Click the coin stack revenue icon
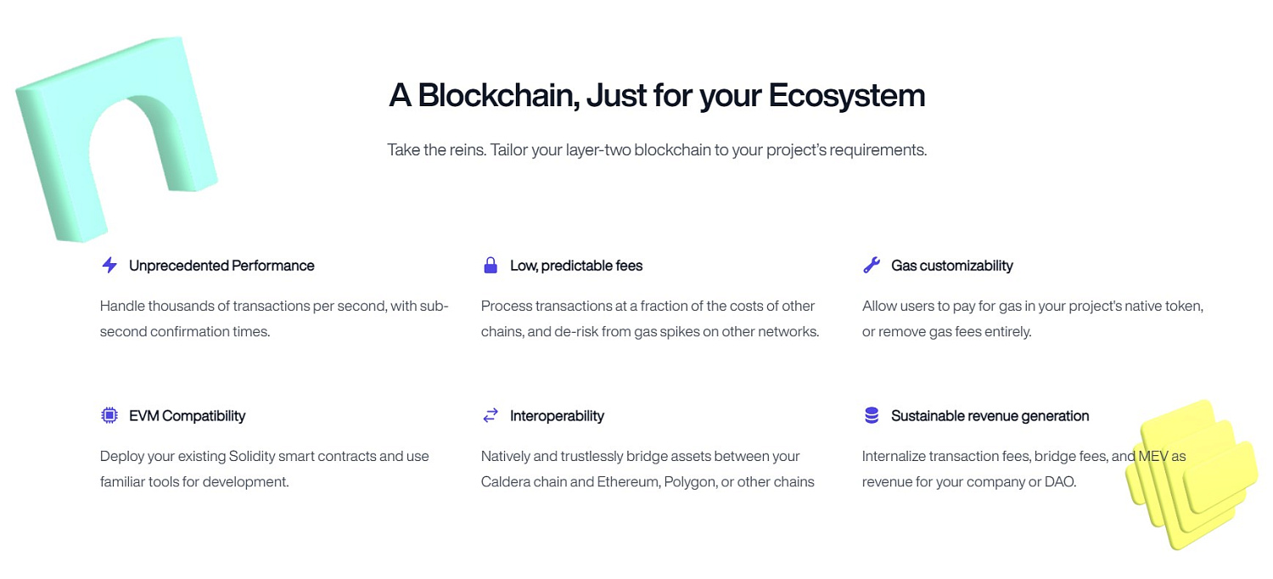The image size is (1273, 579). point(871,415)
